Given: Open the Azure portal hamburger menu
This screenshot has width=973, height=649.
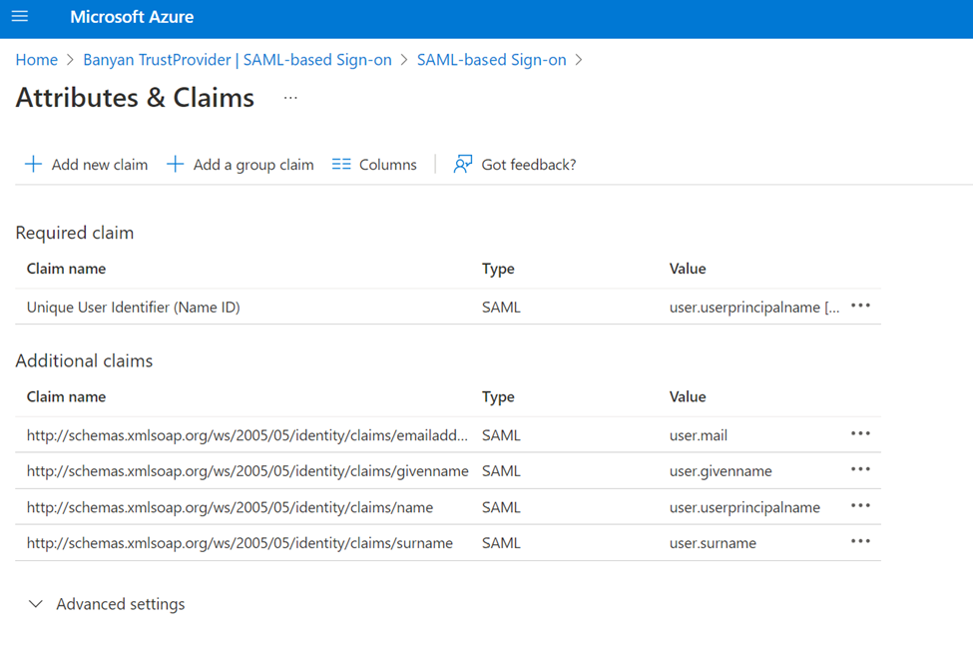Looking at the screenshot, I should [20, 16].
